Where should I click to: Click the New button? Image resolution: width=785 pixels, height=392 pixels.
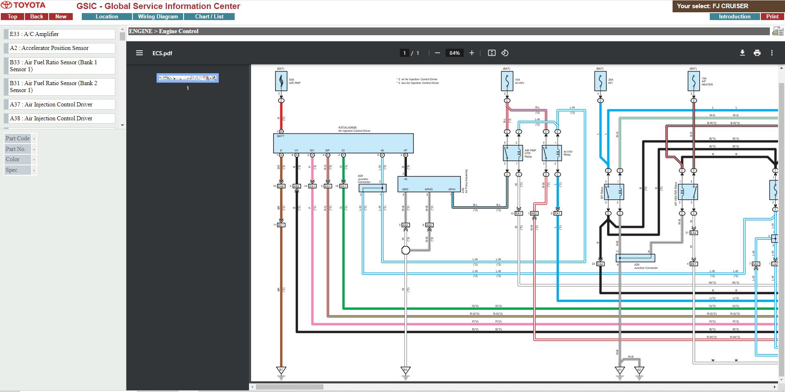[x=61, y=17]
